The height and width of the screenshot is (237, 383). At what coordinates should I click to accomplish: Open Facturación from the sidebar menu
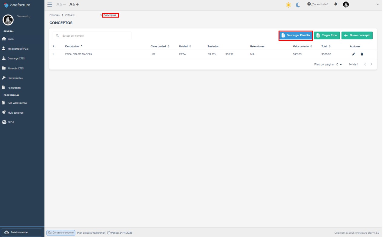4,88
